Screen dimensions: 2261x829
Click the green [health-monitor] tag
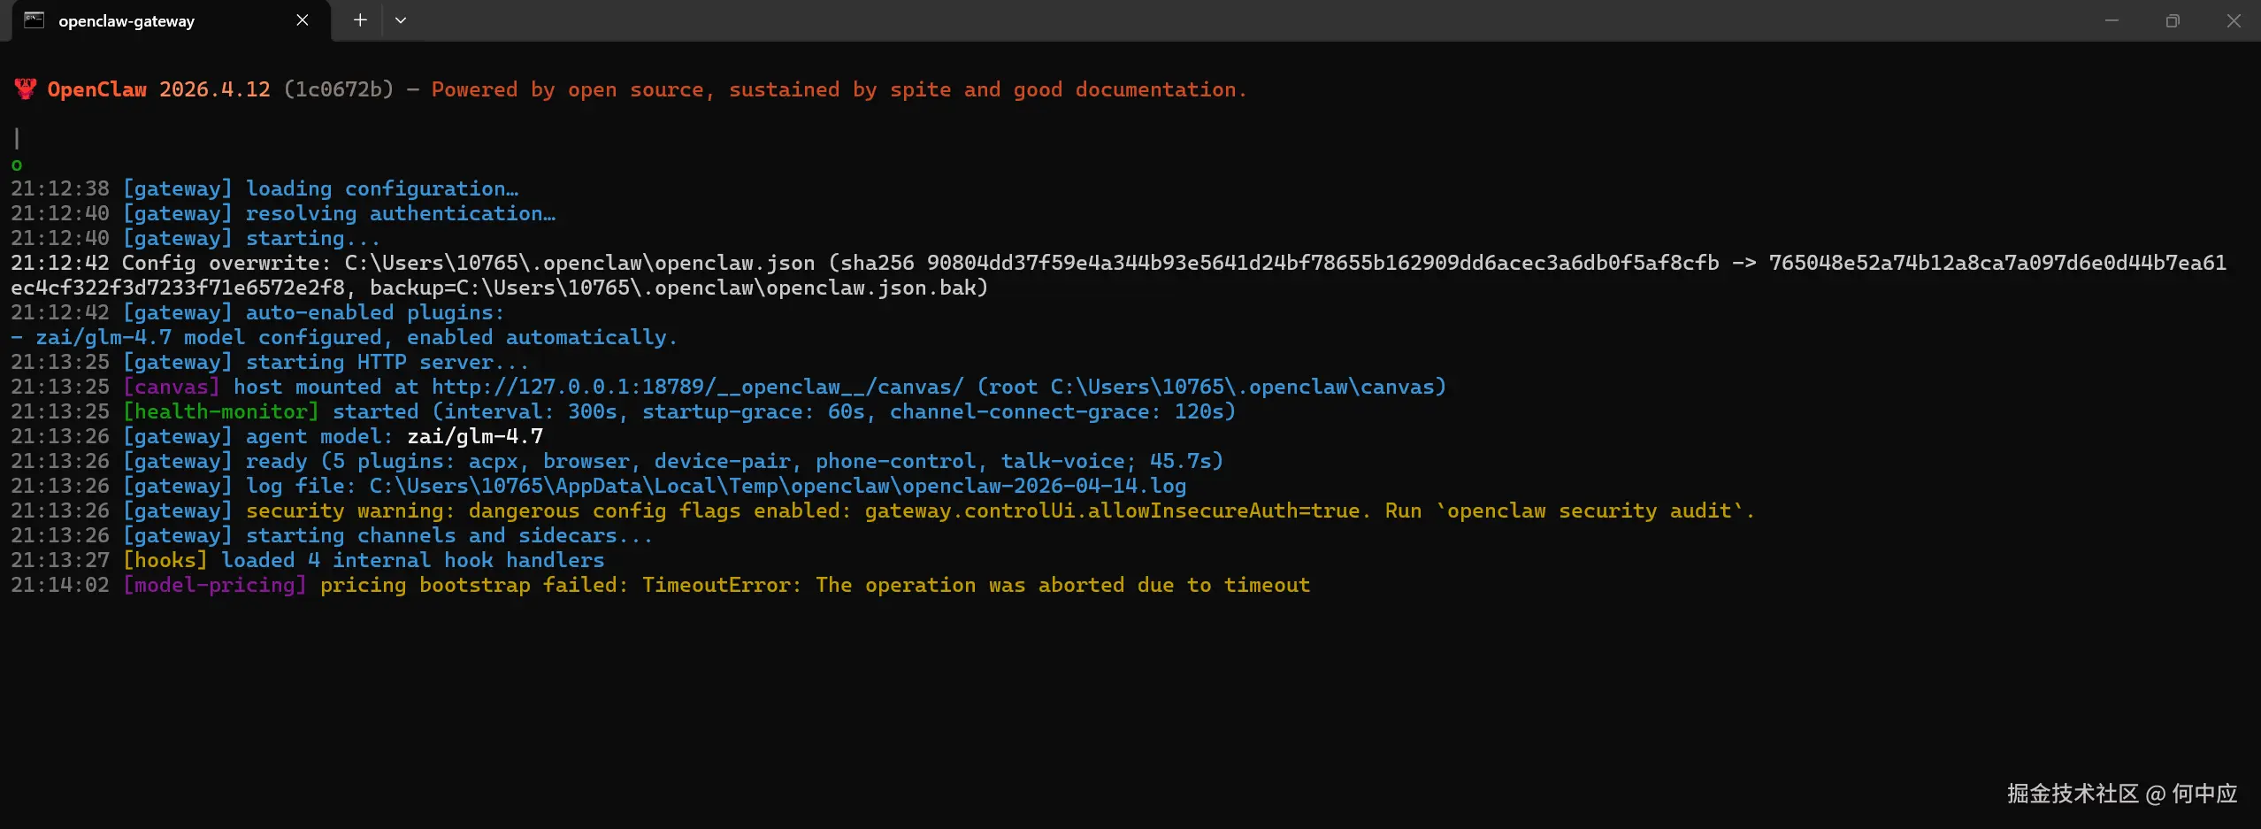221,411
